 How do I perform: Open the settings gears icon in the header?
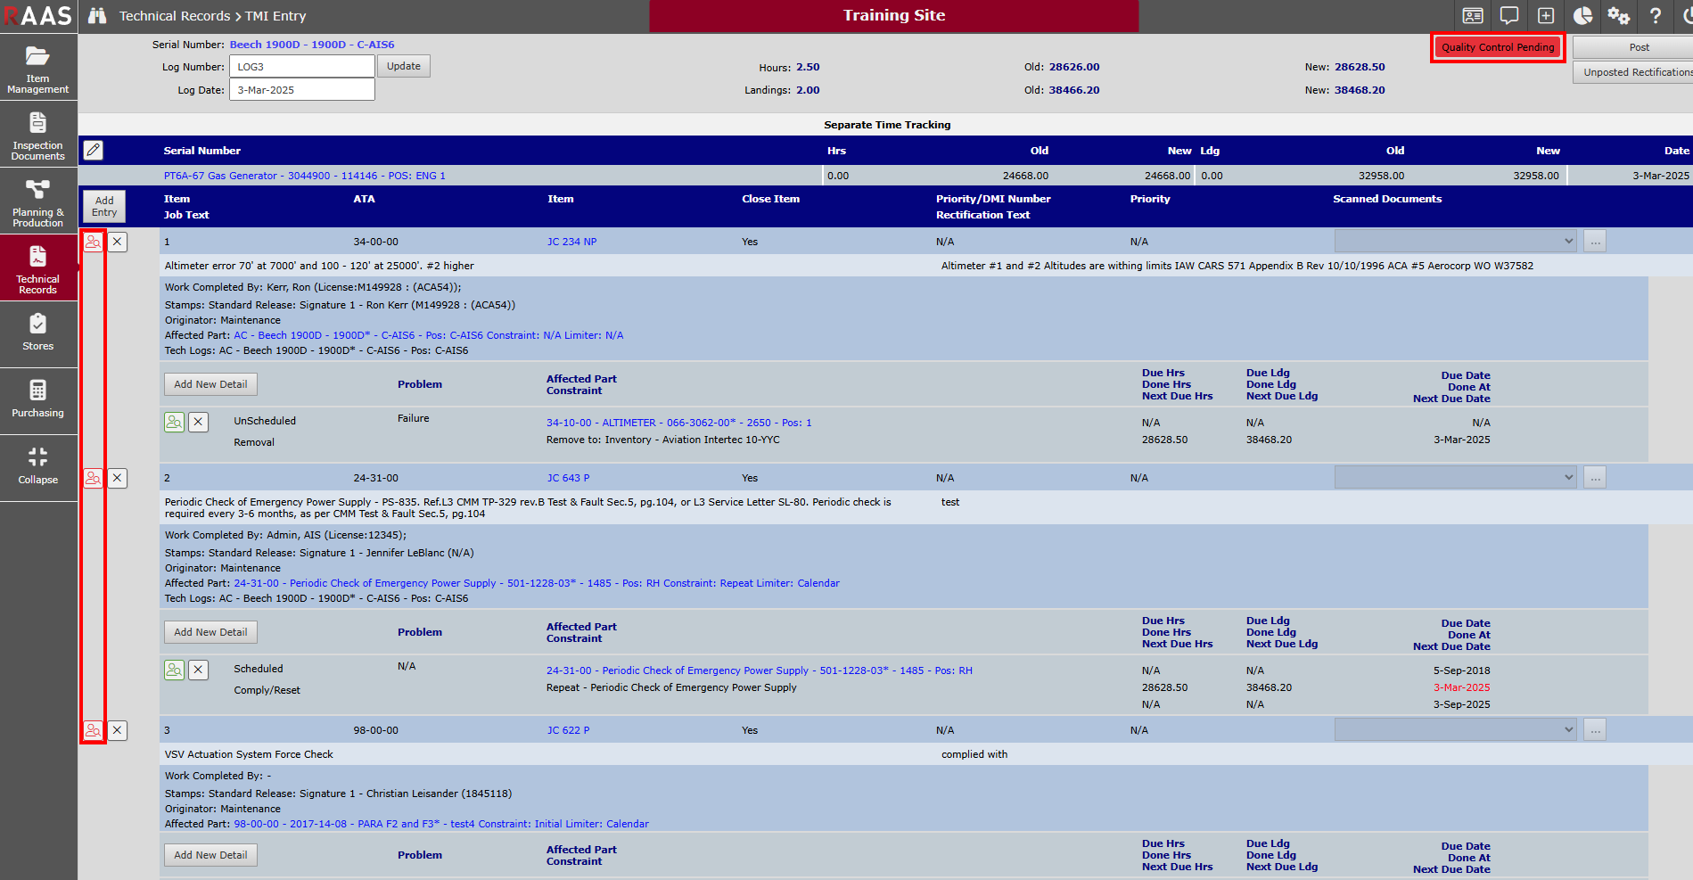(x=1619, y=15)
